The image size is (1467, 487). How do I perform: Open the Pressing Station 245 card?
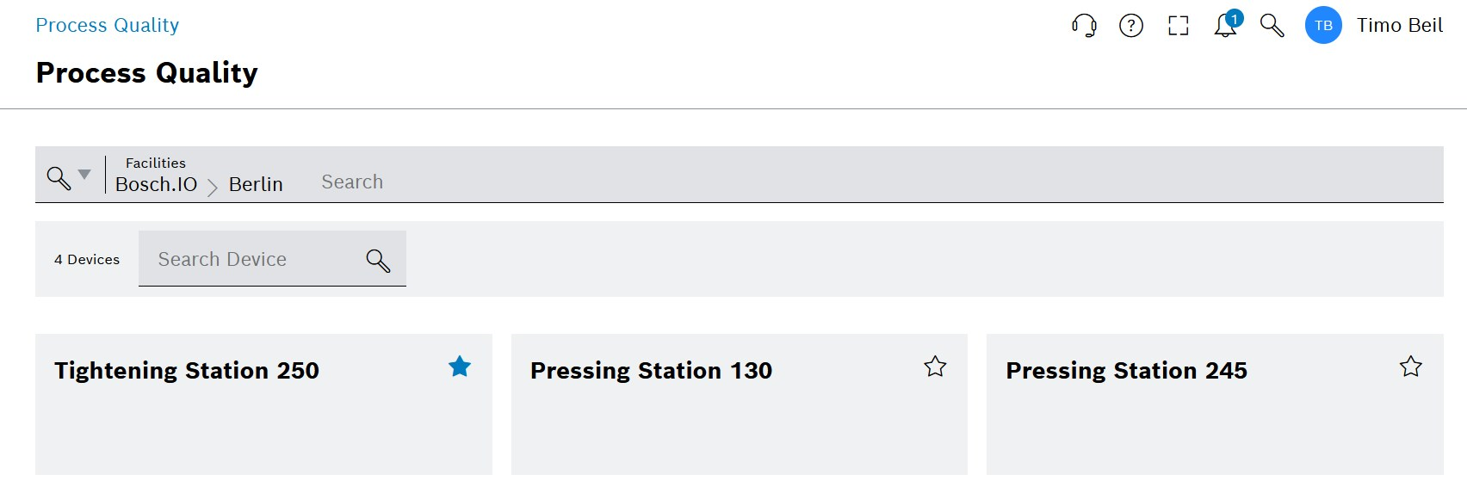click(1215, 404)
